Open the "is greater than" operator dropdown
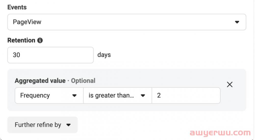255x140 pixels. point(117,96)
